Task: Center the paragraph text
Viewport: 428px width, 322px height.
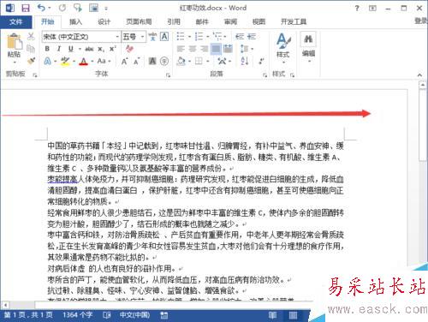Action: click(193, 49)
